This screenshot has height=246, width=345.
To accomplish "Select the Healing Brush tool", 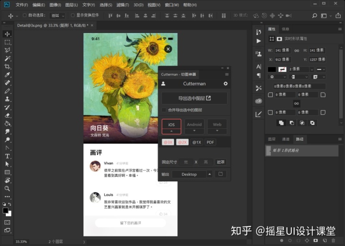I will point(7,83).
